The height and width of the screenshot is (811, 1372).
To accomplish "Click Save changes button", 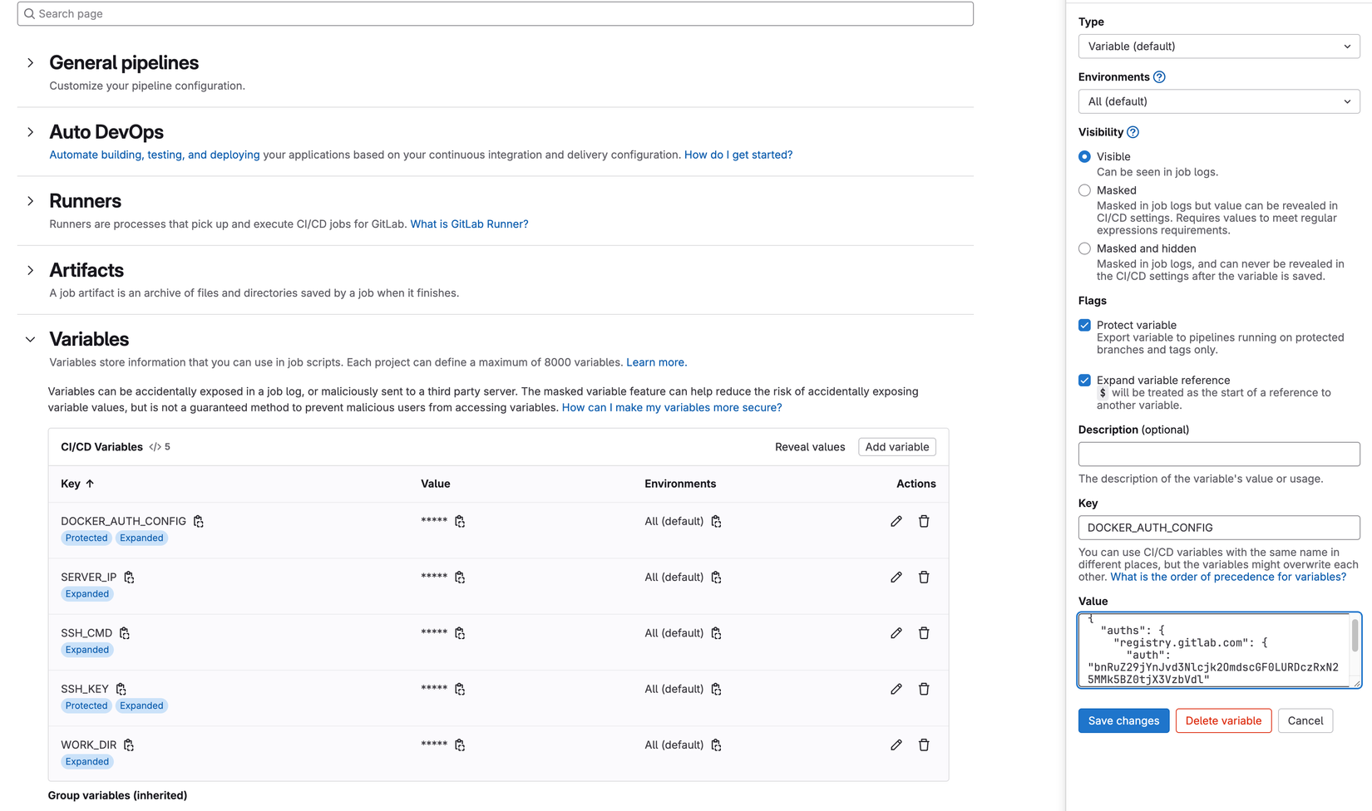I will (1123, 720).
